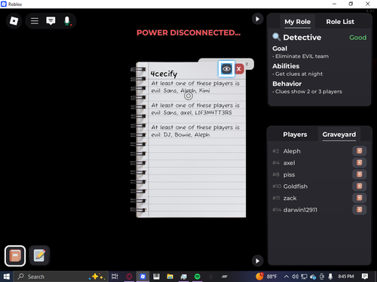
Task: Open zack's notebook icon
Action: pos(360,198)
